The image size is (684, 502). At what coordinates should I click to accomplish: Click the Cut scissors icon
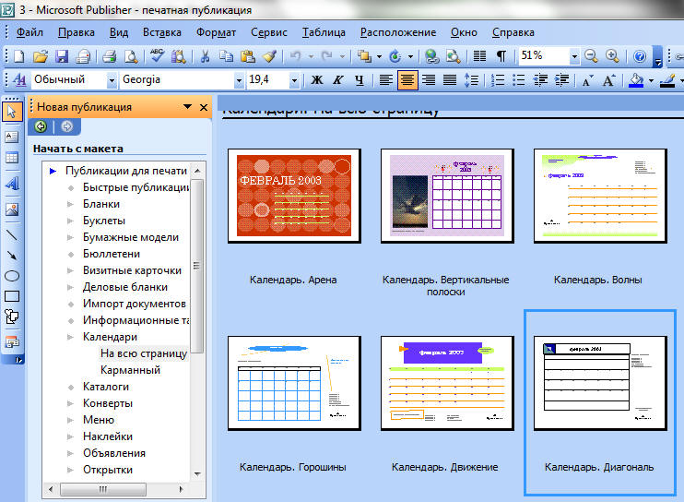205,56
